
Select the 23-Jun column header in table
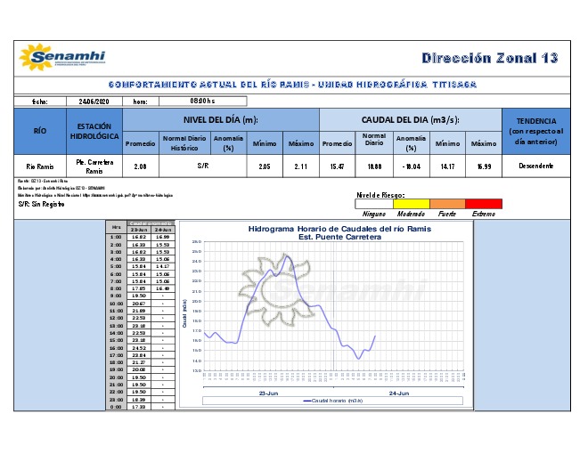click(138, 230)
